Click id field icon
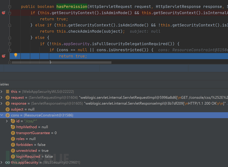Screen dimensions: 228x167 13,121
